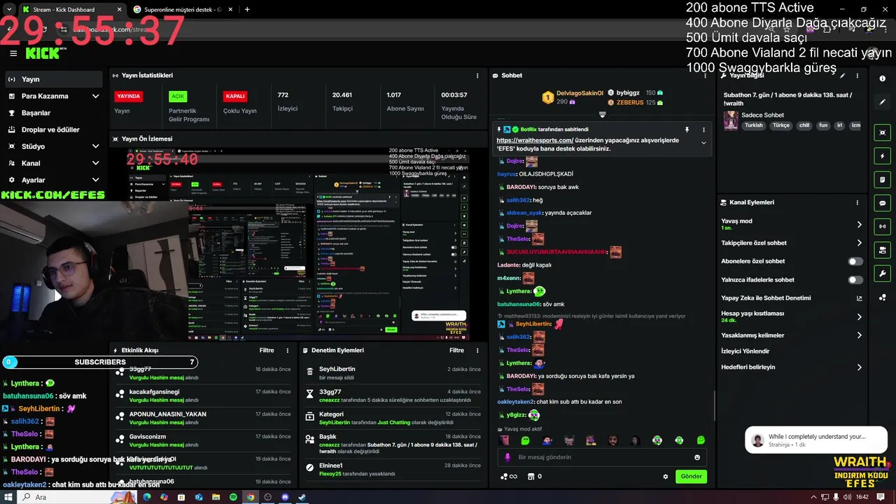Open Yavaş mod options chevron
The image size is (896, 504).
859,225
